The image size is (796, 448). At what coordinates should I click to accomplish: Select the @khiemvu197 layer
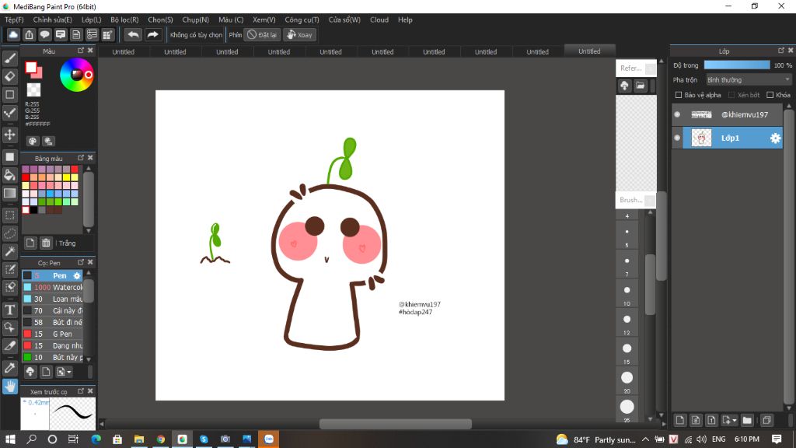pos(728,115)
